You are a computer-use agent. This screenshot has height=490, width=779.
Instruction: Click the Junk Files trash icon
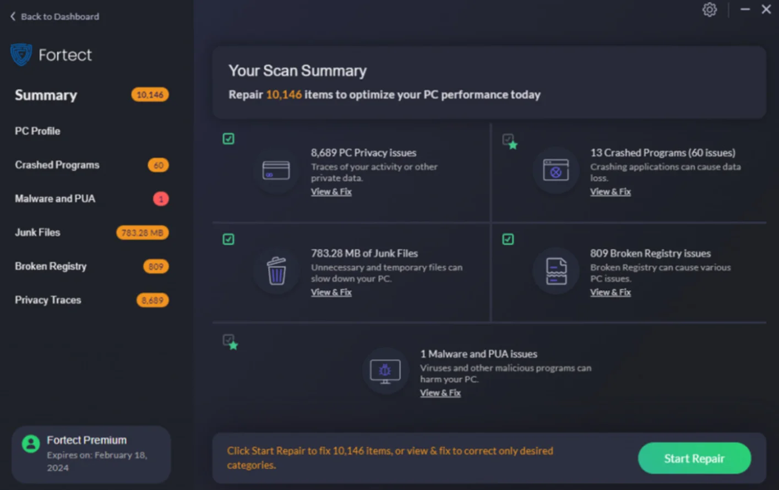click(276, 271)
